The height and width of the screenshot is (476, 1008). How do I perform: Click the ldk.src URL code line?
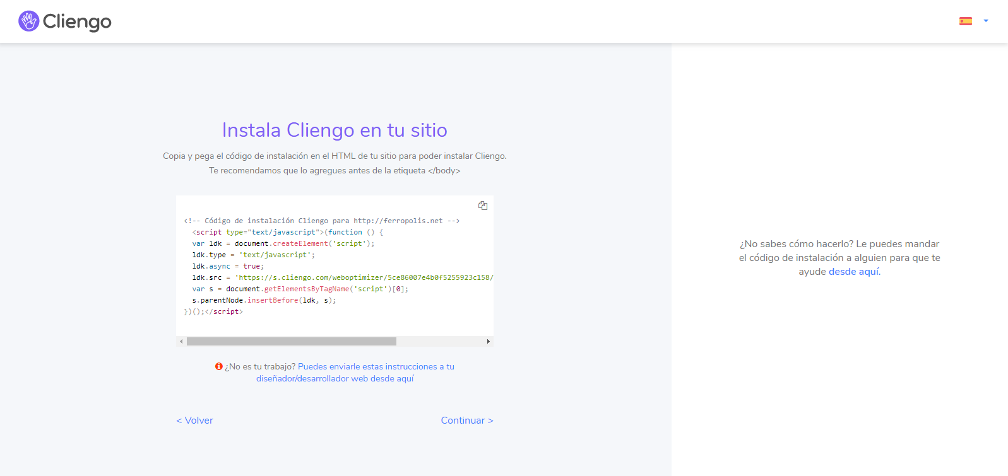point(343,277)
